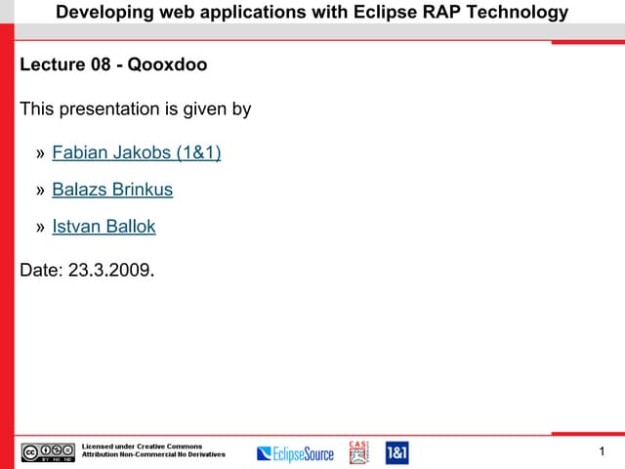The image size is (625, 469).
Task: Open the Istvan Ballok link
Action: point(104,227)
